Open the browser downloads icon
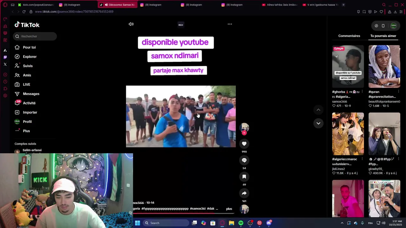The width and height of the screenshot is (406, 228). [x=395, y=12]
